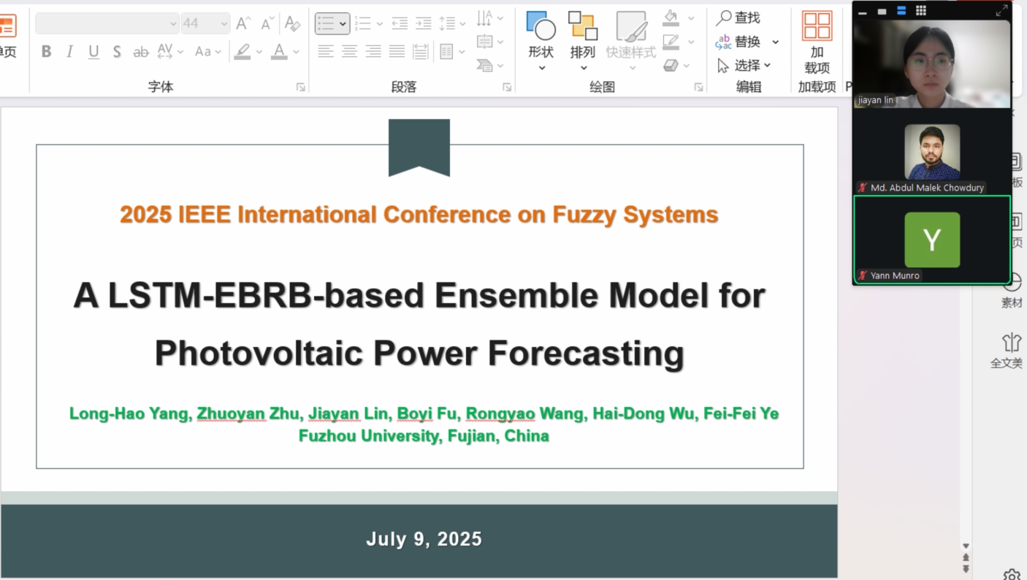
Task: Expand the Zoom video panel fullscreen
Action: [1001, 11]
